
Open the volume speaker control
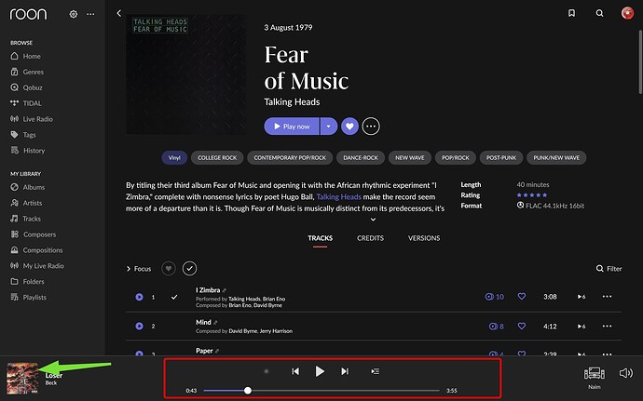pos(626,373)
